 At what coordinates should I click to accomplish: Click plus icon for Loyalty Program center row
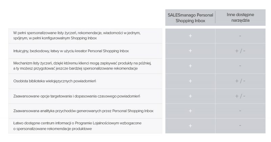(x=190, y=126)
